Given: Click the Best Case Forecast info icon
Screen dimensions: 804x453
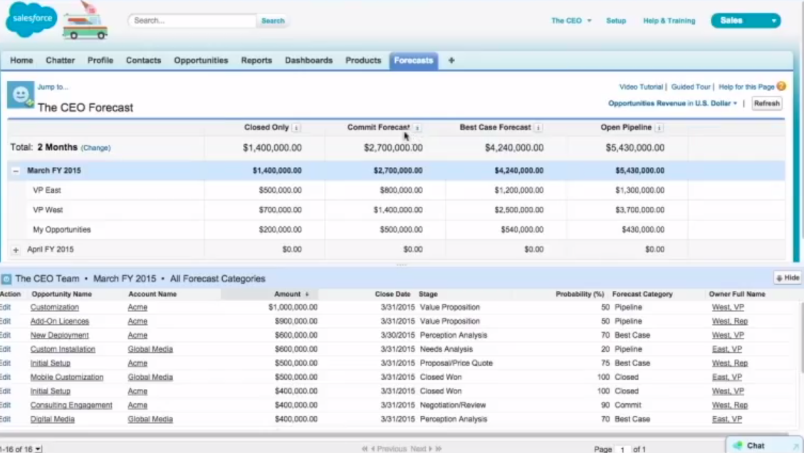Looking at the screenshot, I should click(538, 128).
